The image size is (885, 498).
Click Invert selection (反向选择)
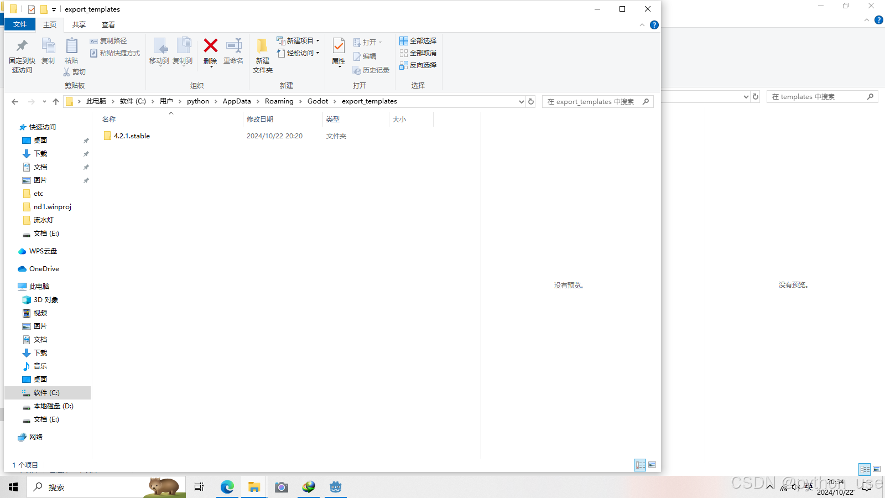pyautogui.click(x=418, y=65)
